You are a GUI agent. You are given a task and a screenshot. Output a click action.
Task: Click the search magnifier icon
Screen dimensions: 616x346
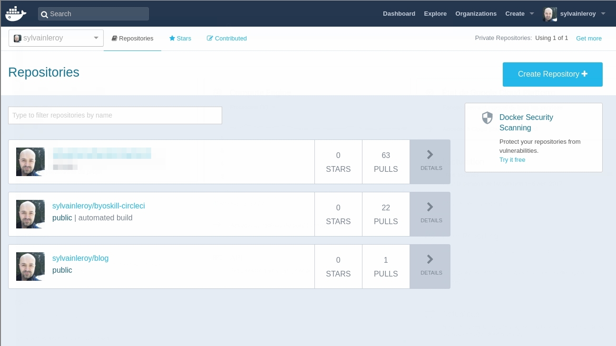coord(44,14)
